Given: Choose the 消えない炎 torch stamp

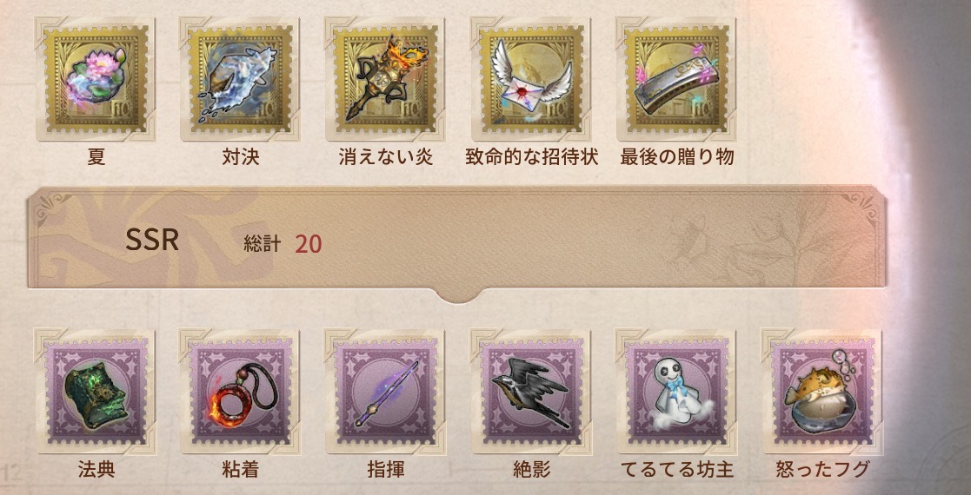Looking at the screenshot, I should (385, 79).
